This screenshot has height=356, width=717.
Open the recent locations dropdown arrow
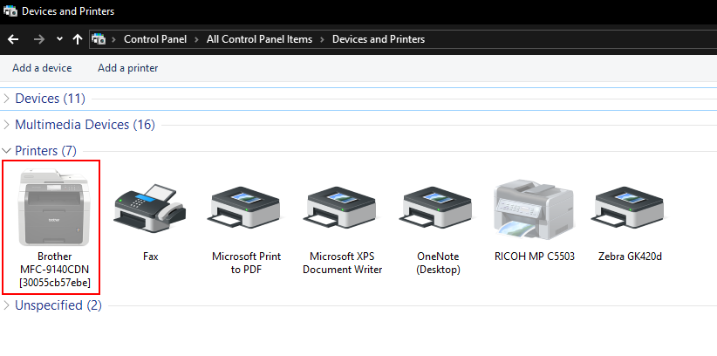coord(59,39)
